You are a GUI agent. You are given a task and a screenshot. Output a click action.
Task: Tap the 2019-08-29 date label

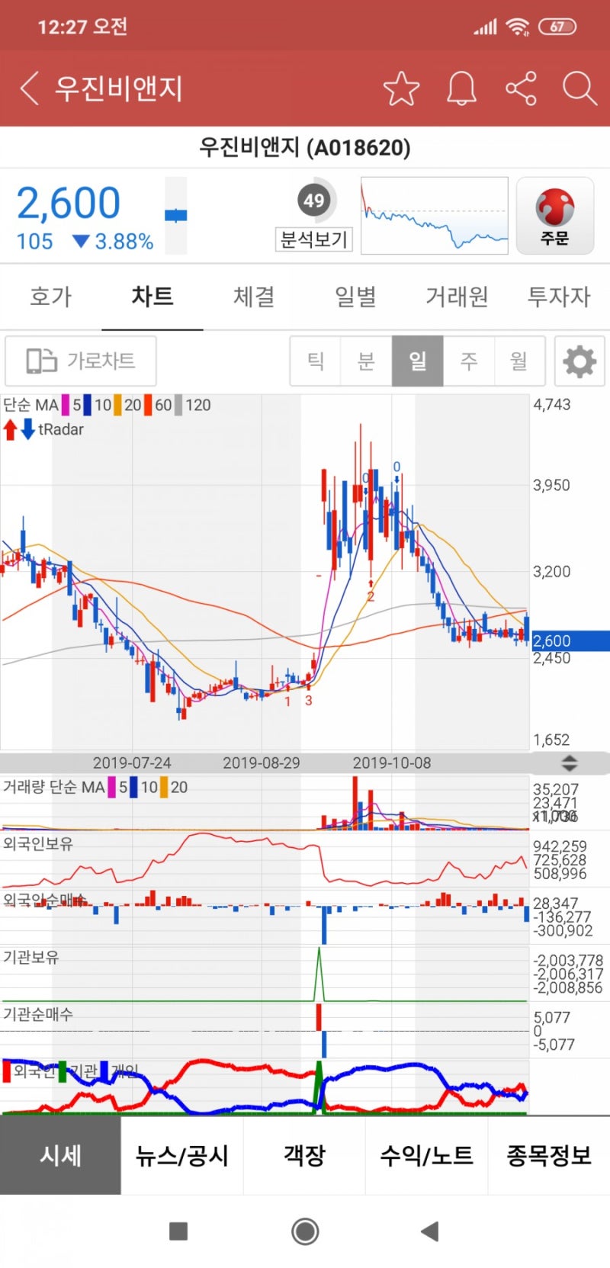point(262,762)
